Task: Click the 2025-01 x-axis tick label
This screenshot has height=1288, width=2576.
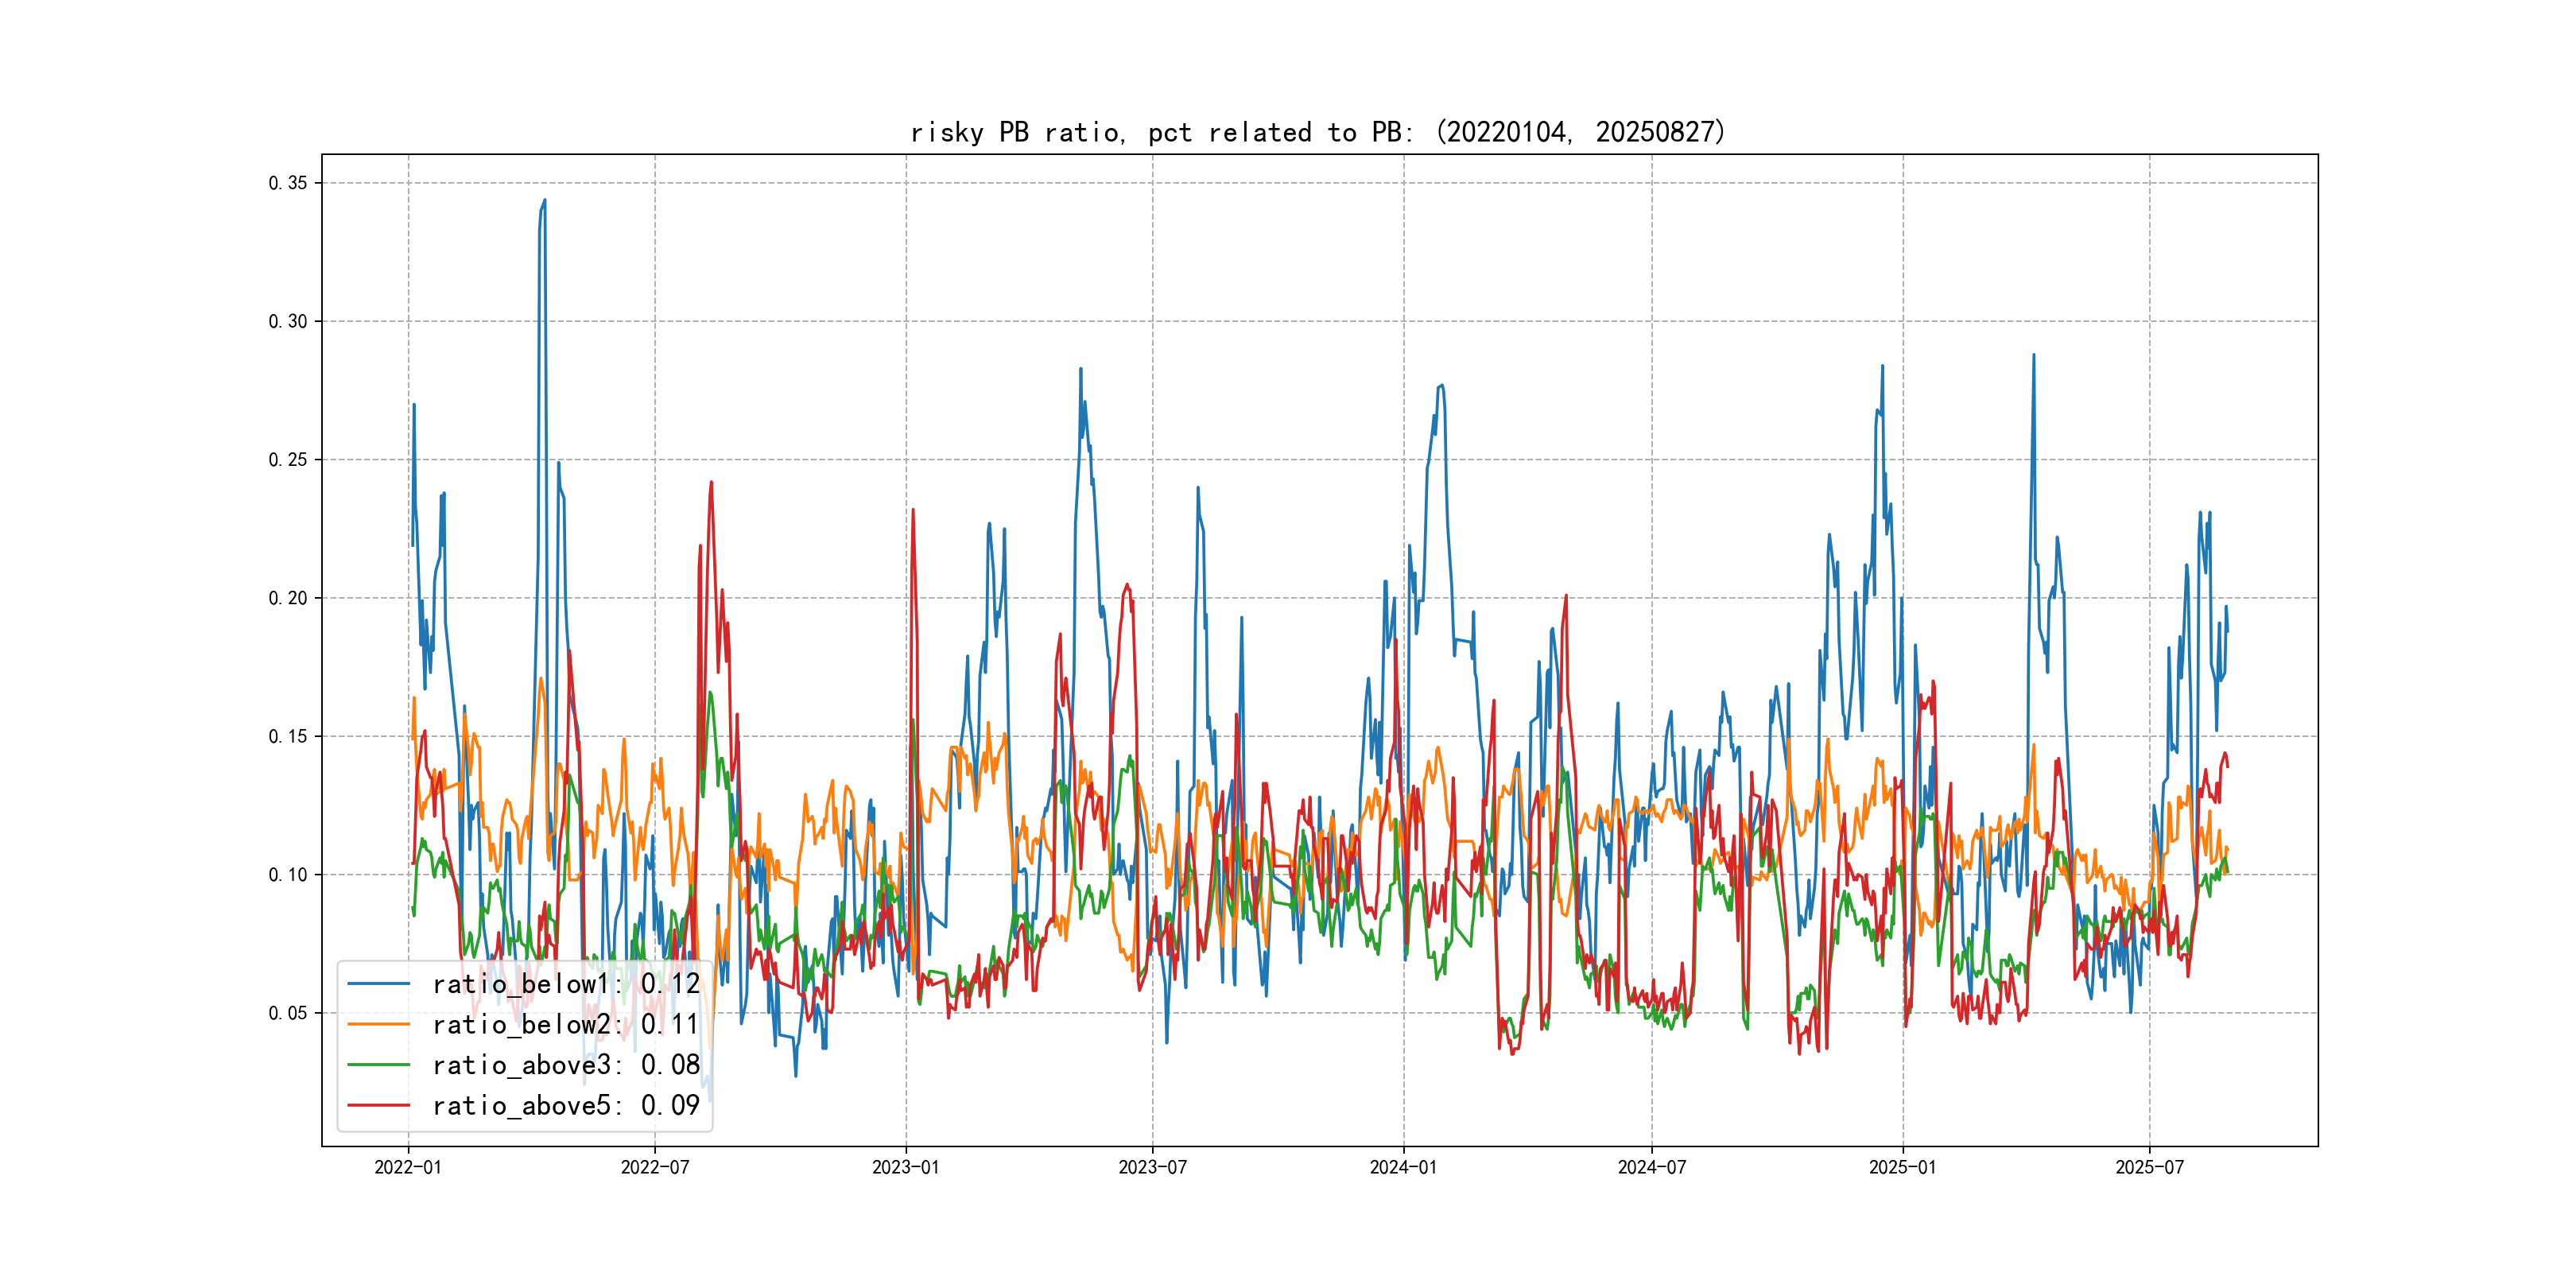Action: tap(1902, 1167)
